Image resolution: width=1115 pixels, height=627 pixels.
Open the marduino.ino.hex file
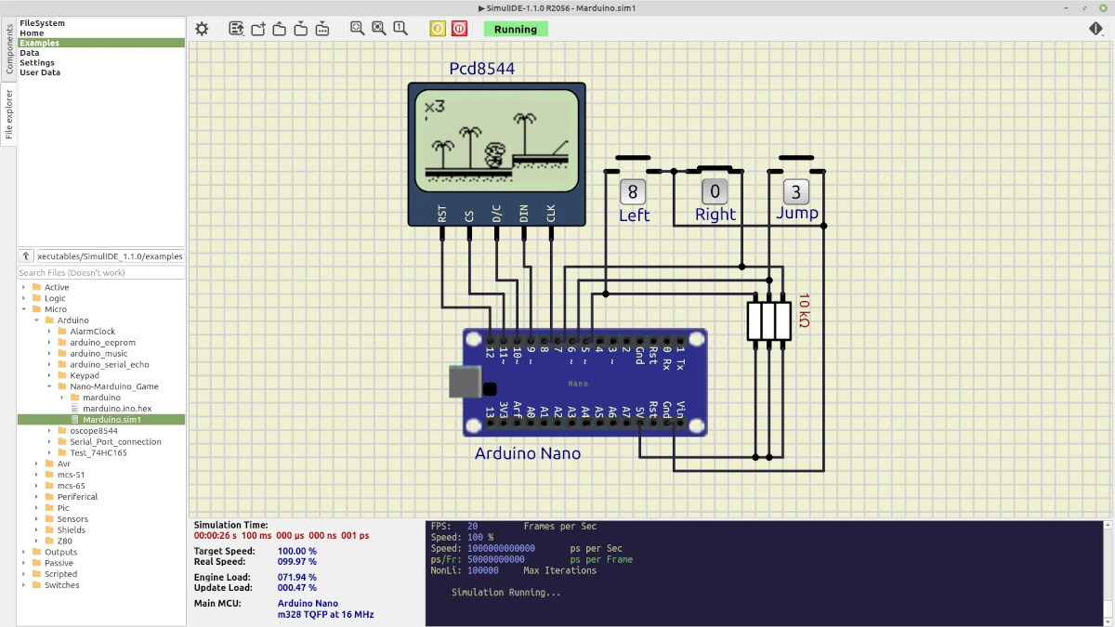pyautogui.click(x=116, y=409)
